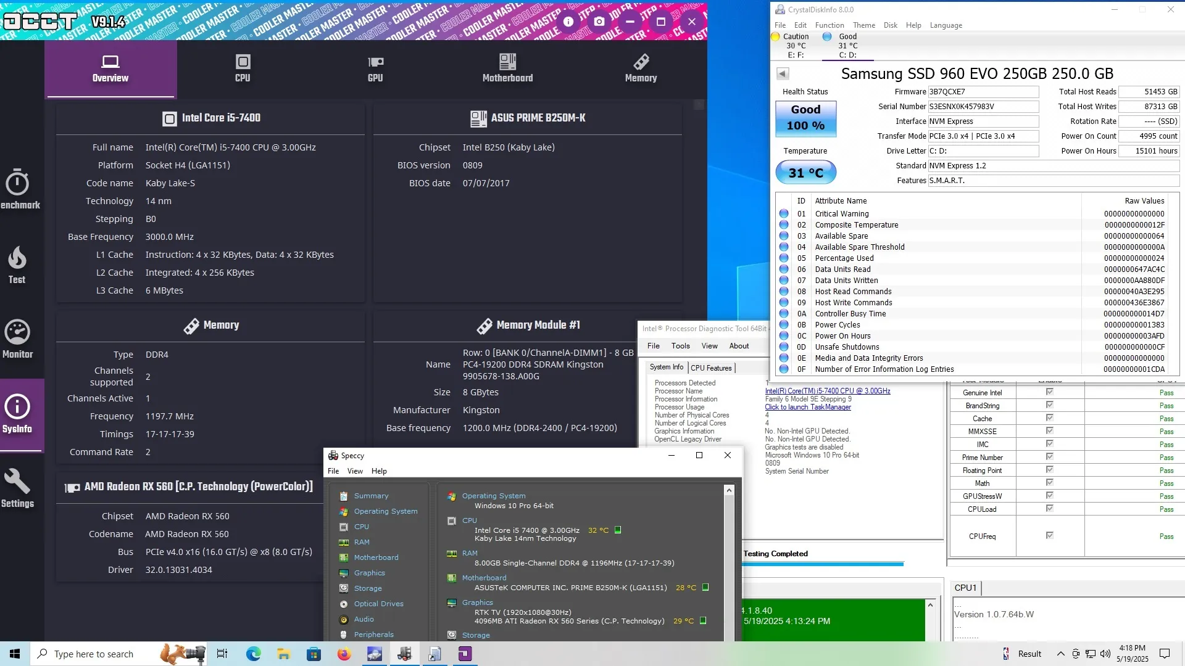Open the Intel Core i5-7400 CPU link
The image size is (1185, 666).
click(828, 391)
